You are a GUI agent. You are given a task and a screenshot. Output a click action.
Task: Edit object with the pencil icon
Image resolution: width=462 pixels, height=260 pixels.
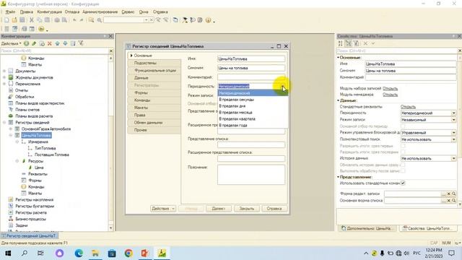34,43
